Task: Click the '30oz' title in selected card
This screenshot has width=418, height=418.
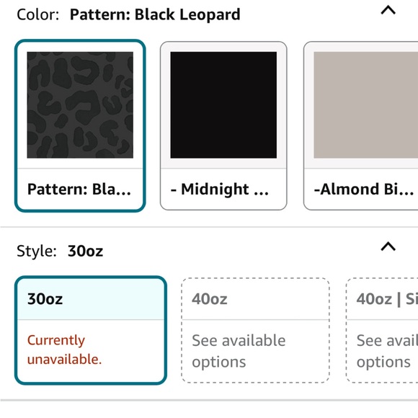Action: point(45,299)
